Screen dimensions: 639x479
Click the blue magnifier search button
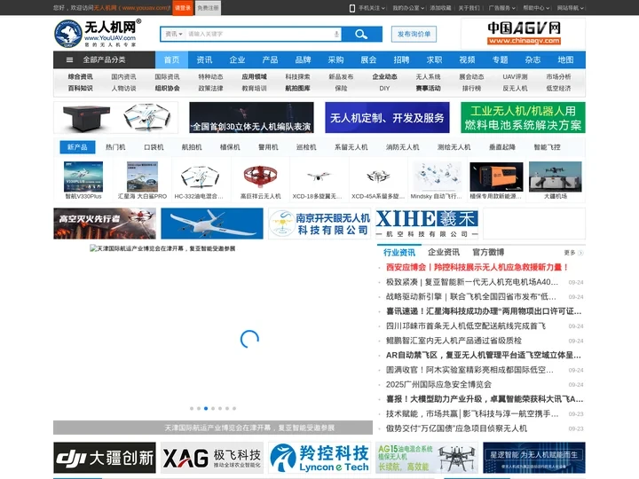coord(361,35)
